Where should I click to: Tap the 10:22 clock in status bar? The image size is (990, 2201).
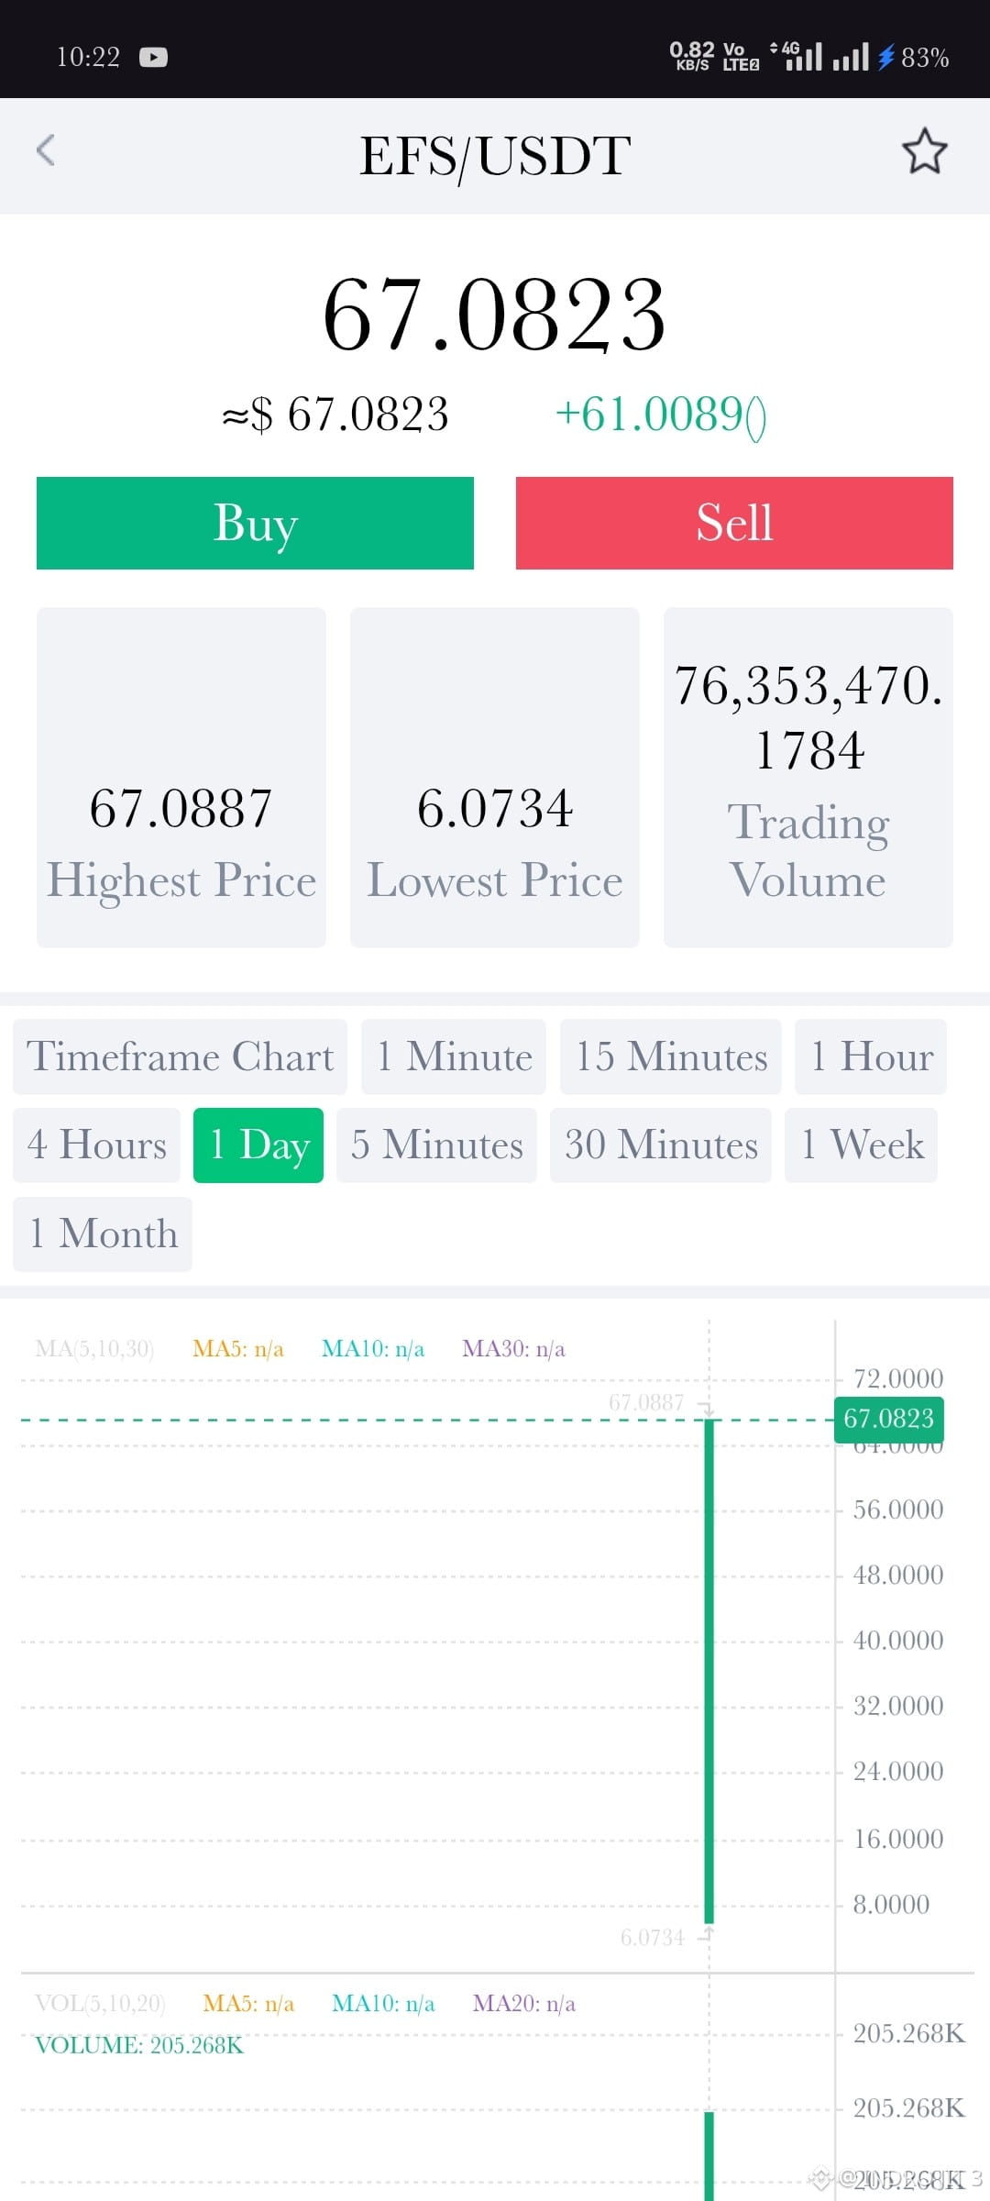(x=88, y=57)
